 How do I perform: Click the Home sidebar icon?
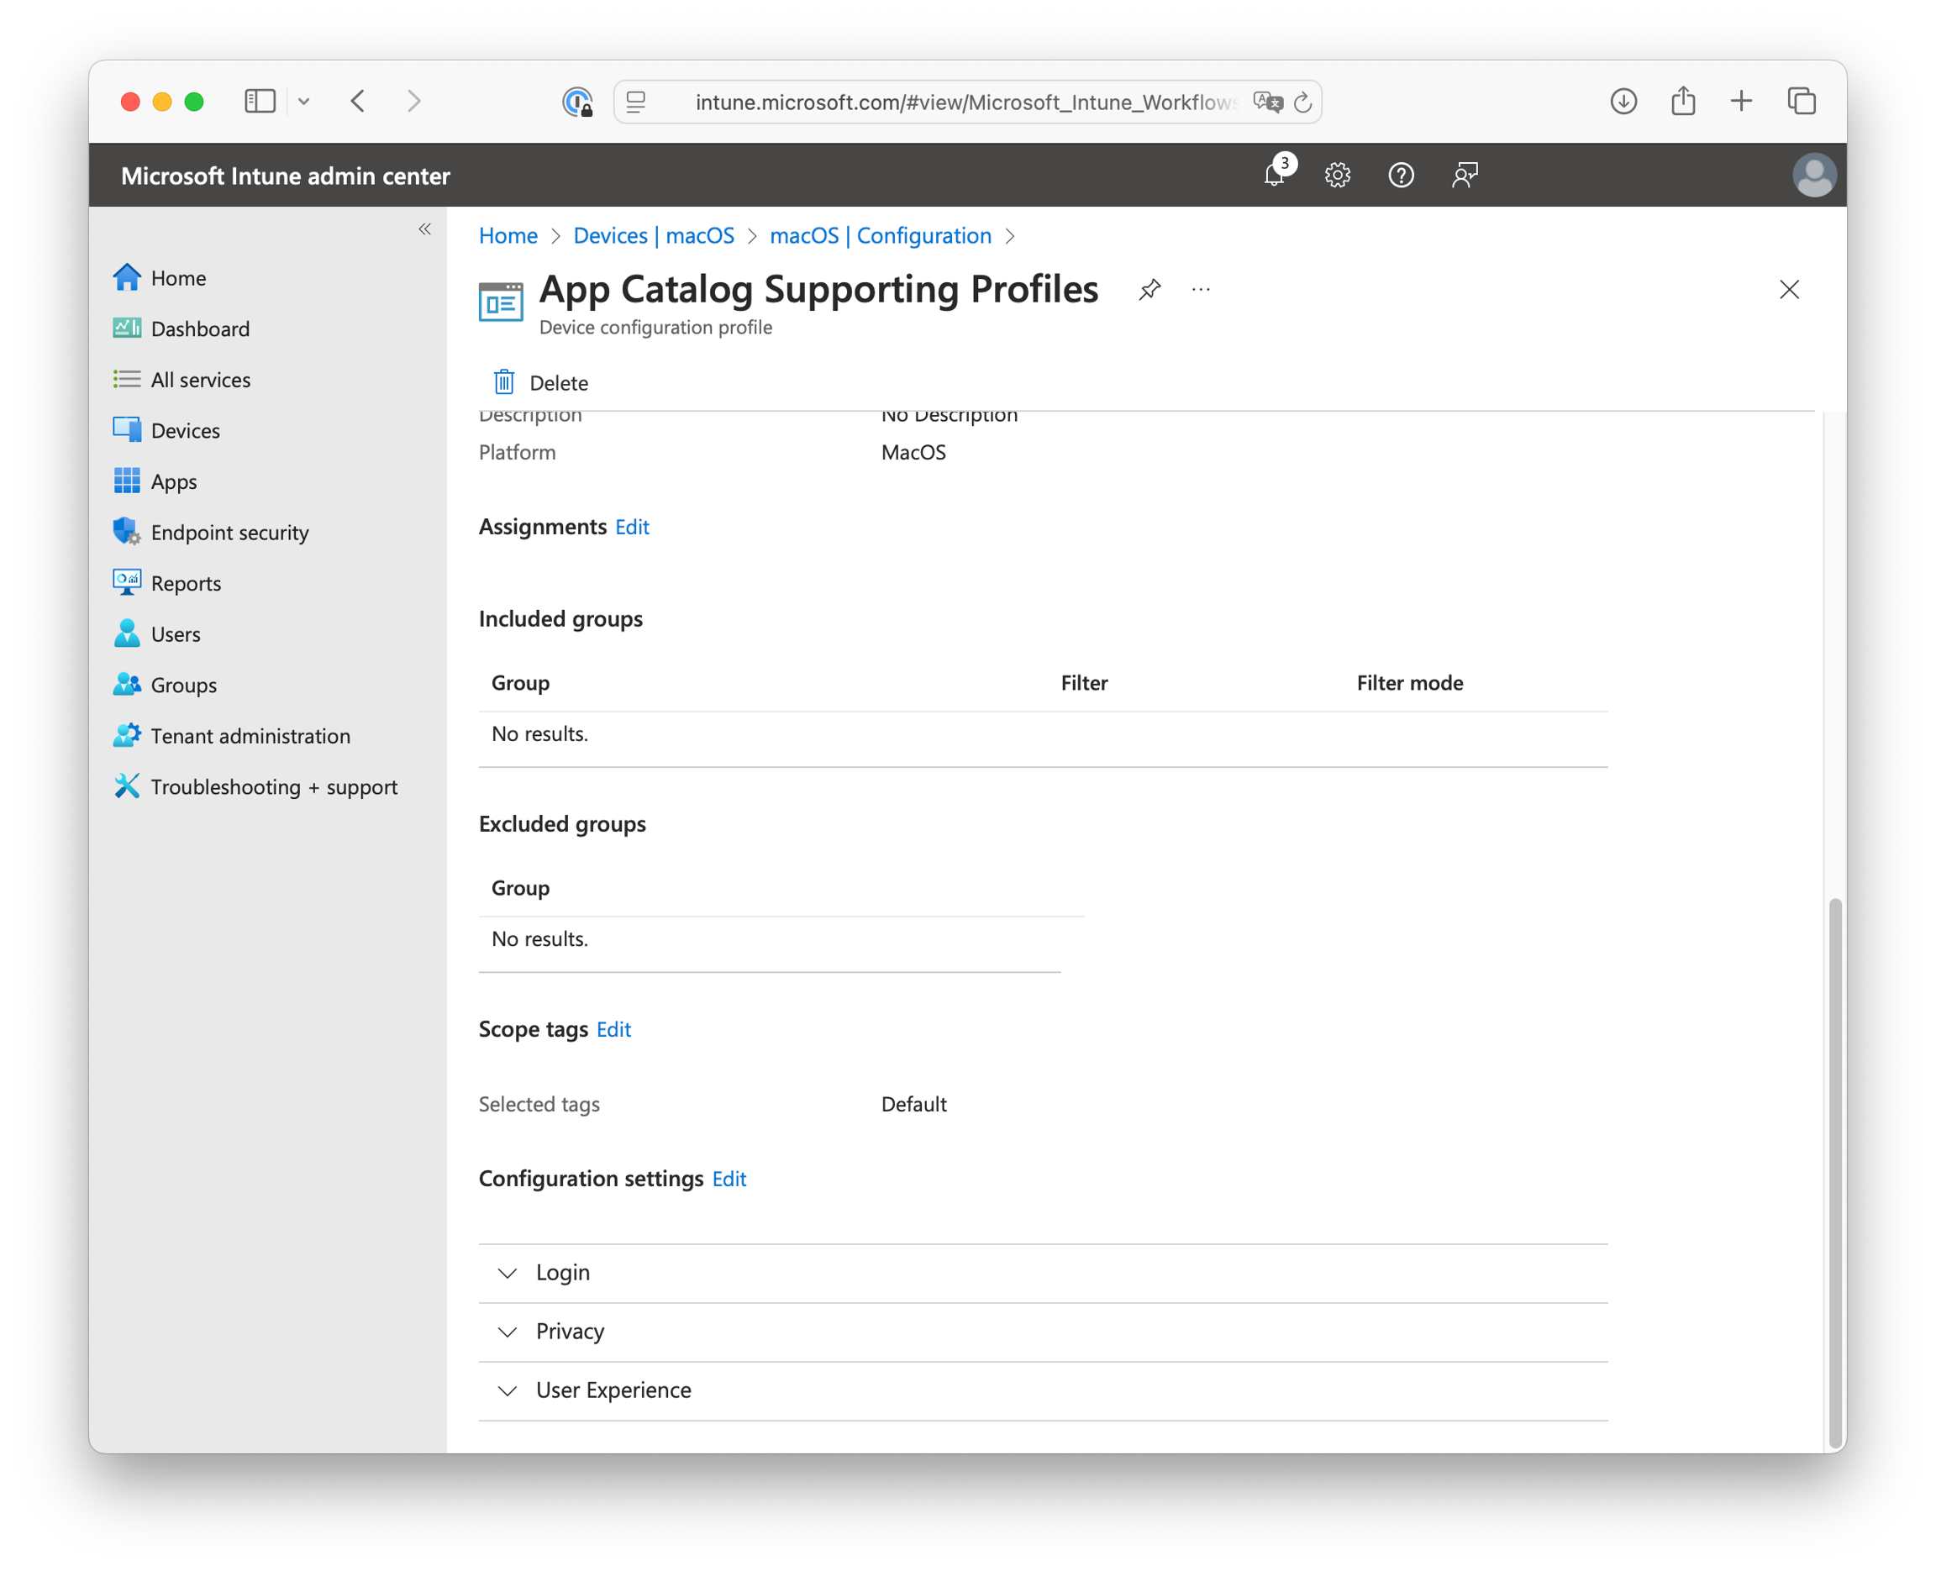pos(127,277)
